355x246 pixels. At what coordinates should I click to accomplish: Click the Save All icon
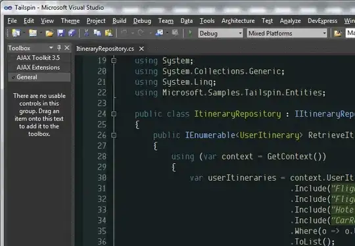72,34
